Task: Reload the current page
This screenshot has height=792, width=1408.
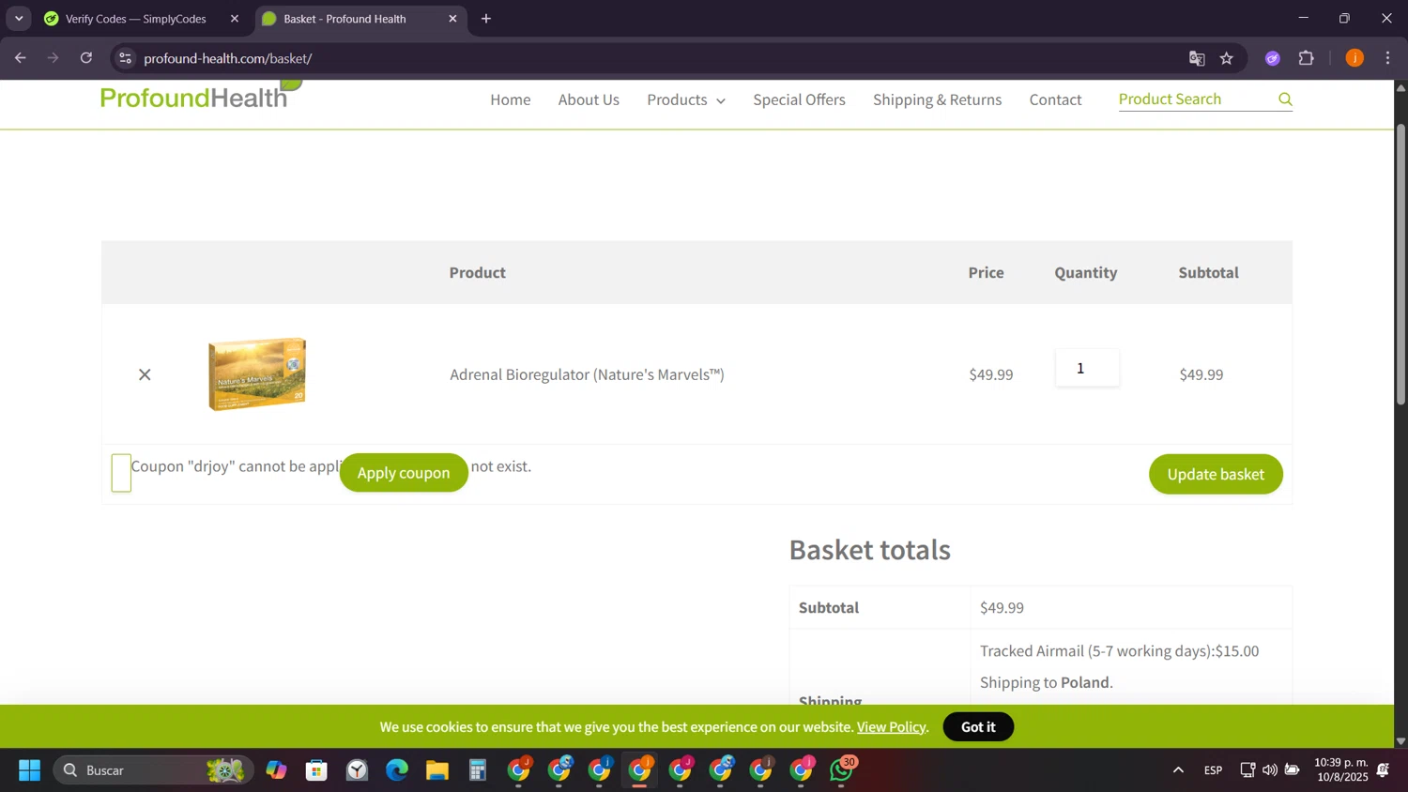Action: point(86,58)
